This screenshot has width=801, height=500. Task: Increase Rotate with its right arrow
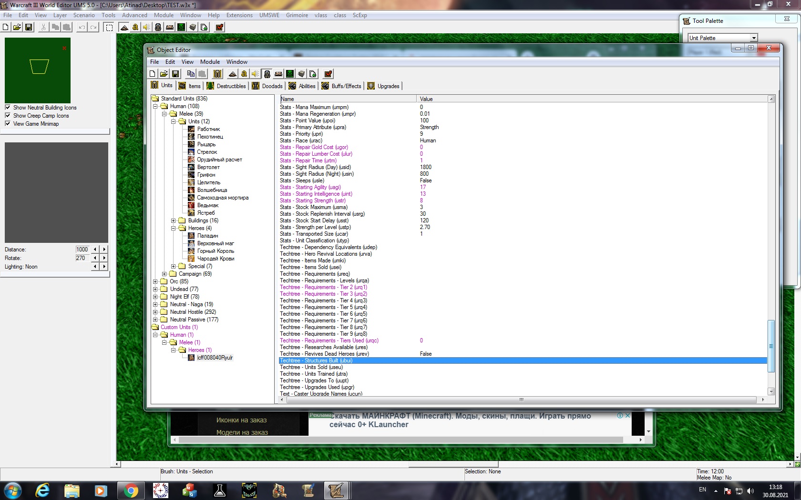tap(104, 258)
